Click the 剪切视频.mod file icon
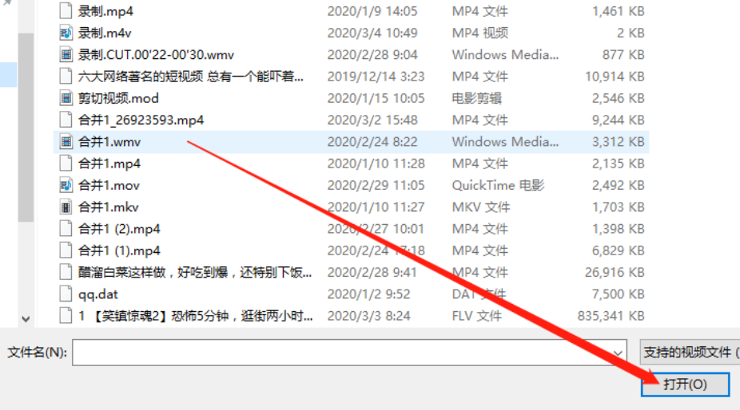740x410 pixels. (x=66, y=98)
